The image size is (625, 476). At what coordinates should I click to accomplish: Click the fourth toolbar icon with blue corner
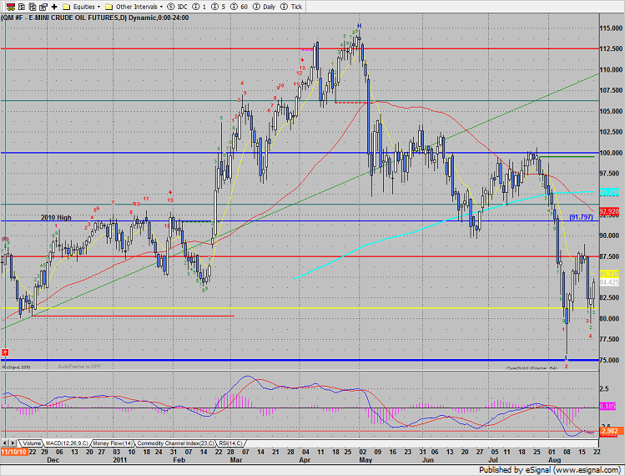43,7
